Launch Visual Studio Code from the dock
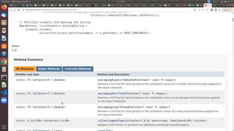Image resolution: width=234 pixels, height=131 pixels. (4, 93)
